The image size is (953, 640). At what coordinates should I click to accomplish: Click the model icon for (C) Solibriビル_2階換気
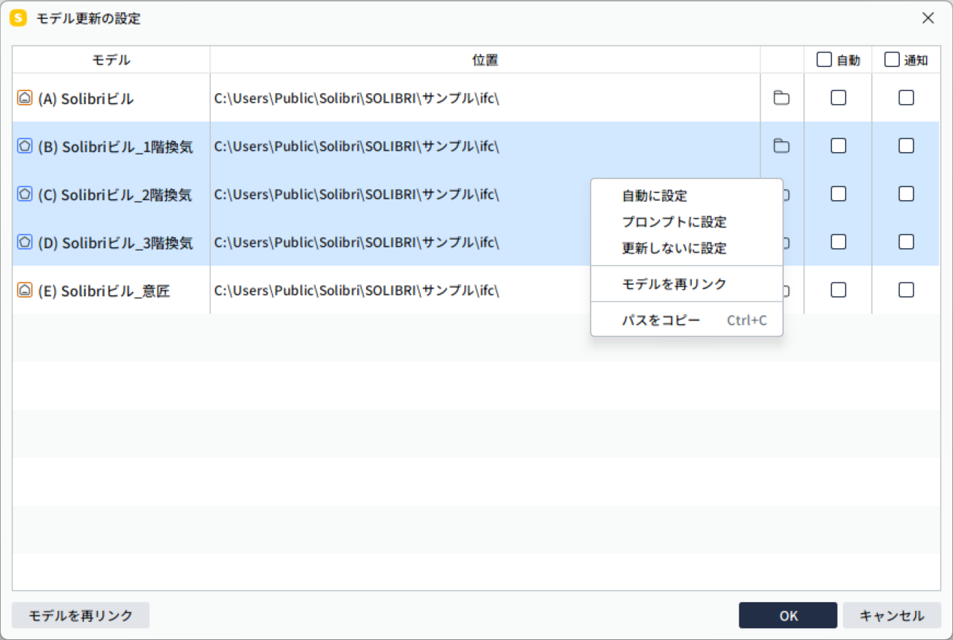point(25,194)
